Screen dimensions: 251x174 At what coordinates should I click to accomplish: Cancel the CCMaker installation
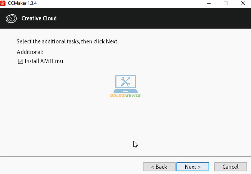click(x=230, y=167)
